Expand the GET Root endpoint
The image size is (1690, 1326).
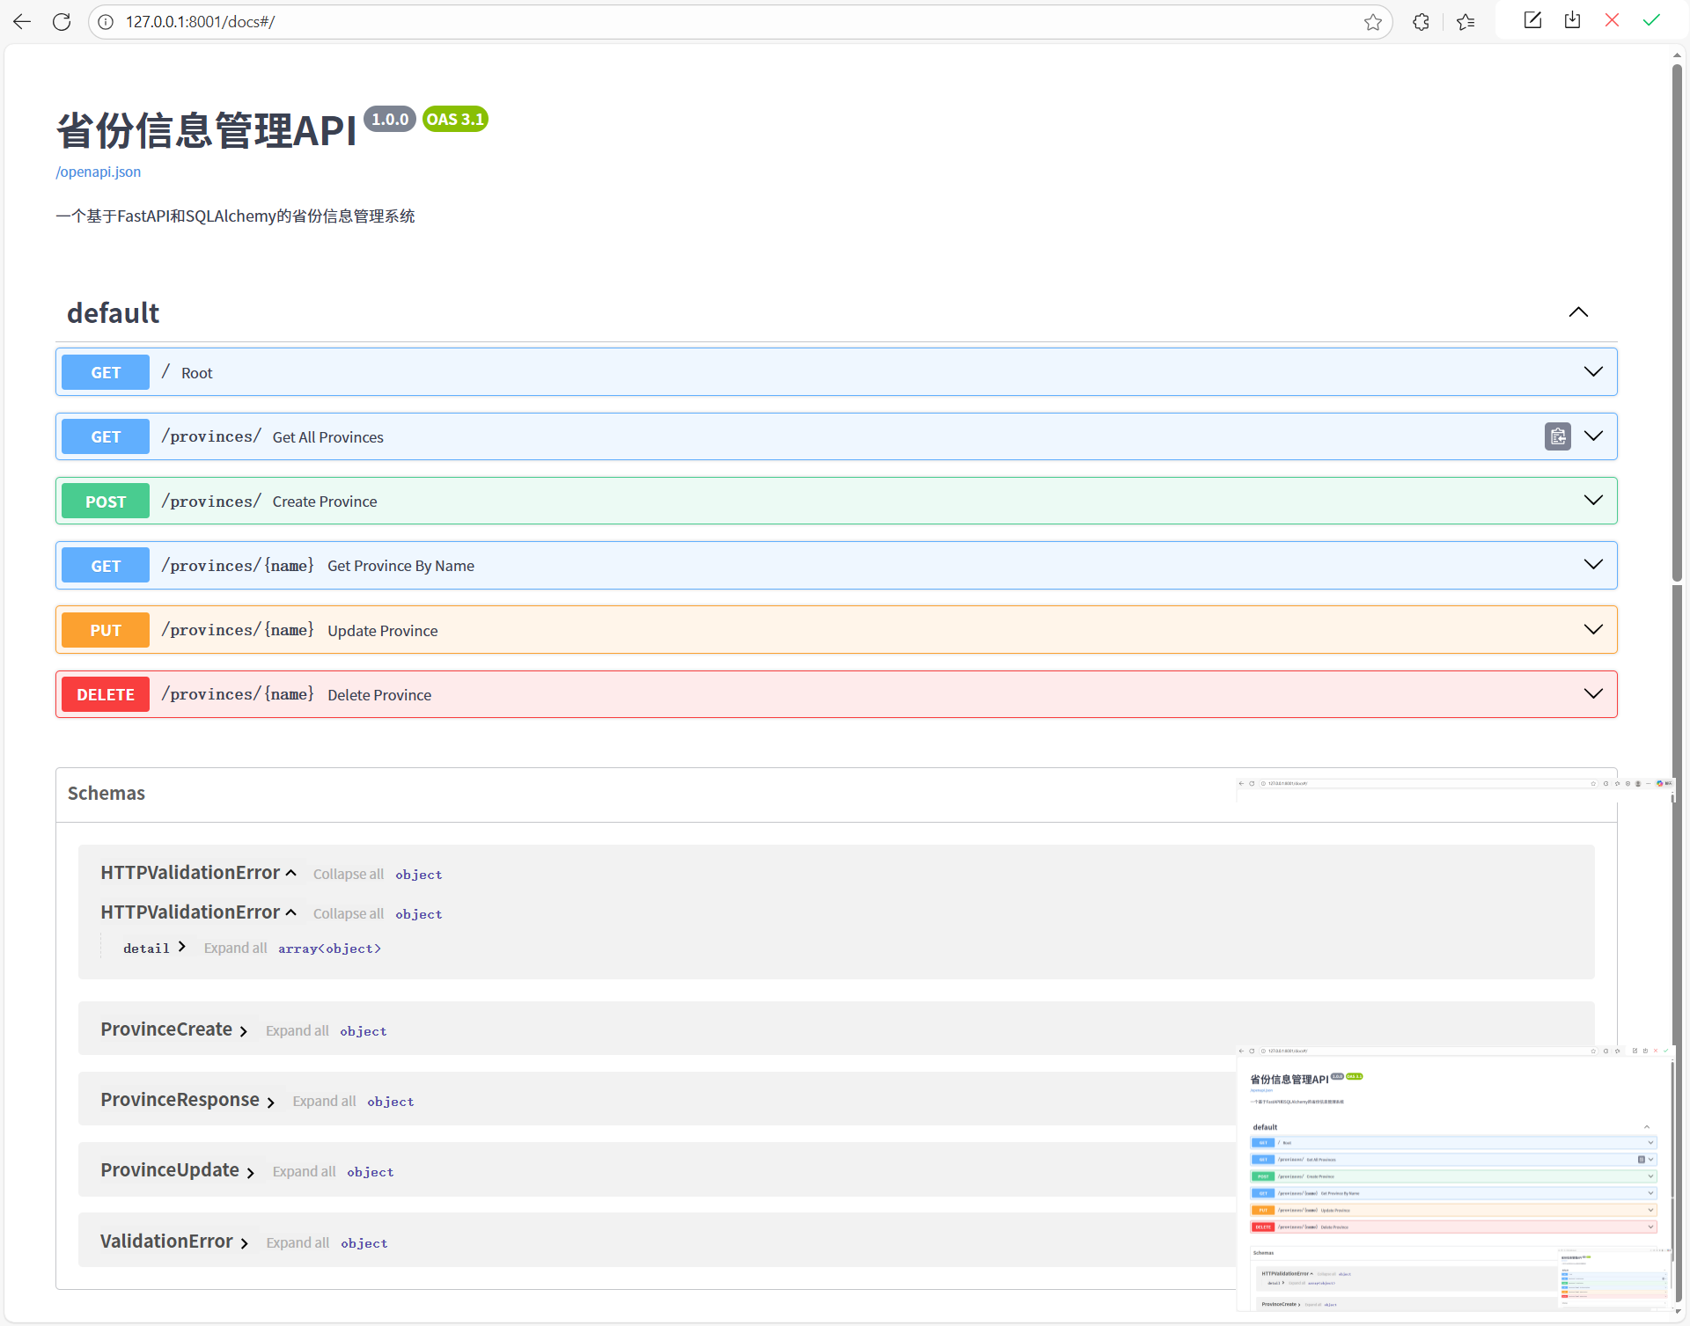(x=1593, y=371)
